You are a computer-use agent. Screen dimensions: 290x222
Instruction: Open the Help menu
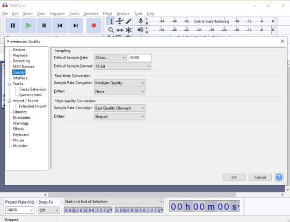[150, 13]
